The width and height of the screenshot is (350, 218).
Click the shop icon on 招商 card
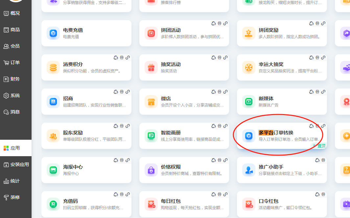tap(122, 92)
